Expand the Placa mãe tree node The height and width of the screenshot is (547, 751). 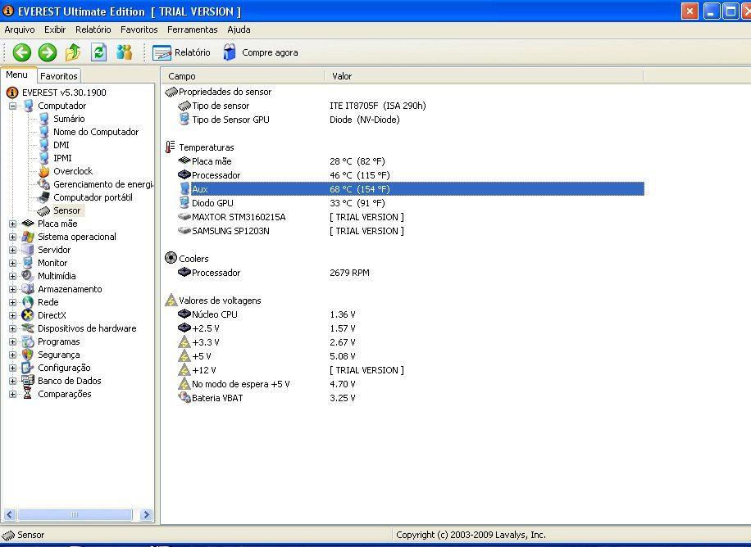click(x=13, y=224)
